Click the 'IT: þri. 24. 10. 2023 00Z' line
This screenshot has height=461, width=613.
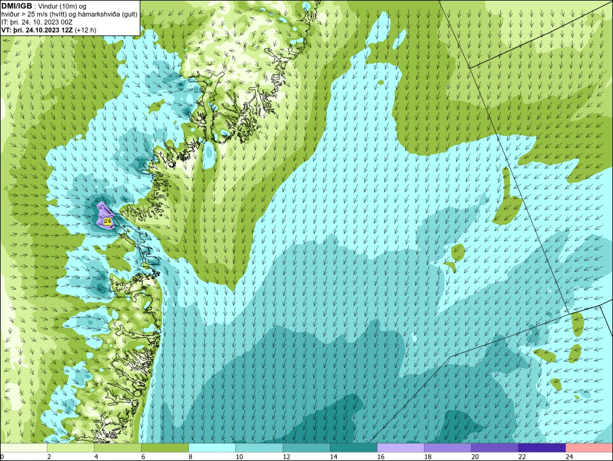(x=37, y=22)
